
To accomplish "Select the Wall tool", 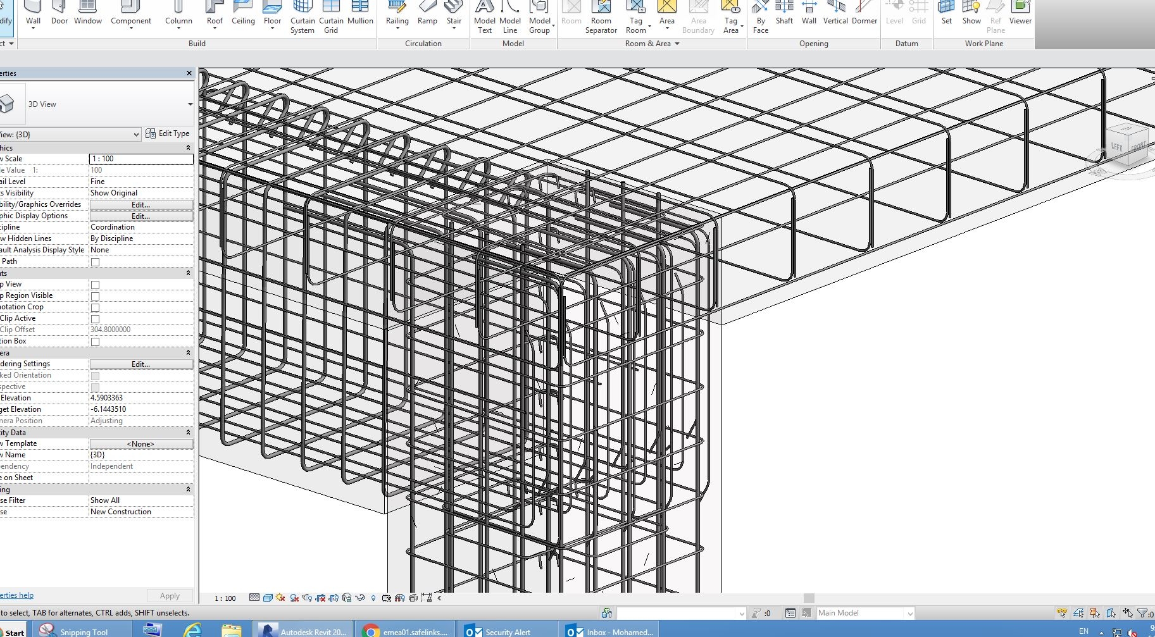I will pos(33,14).
